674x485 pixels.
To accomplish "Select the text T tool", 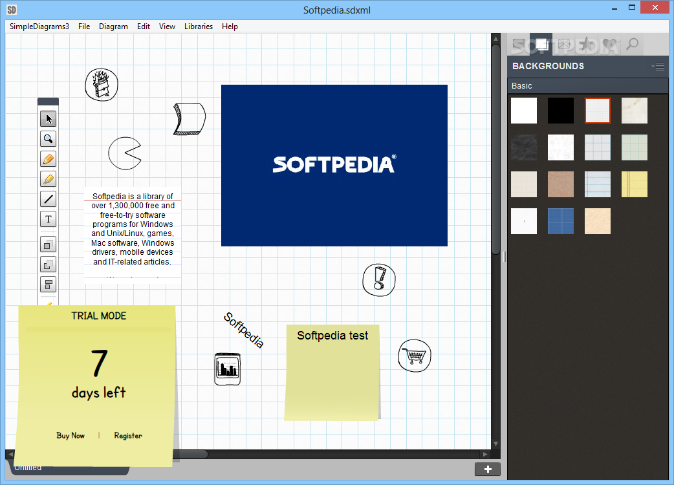I will pos(48,219).
